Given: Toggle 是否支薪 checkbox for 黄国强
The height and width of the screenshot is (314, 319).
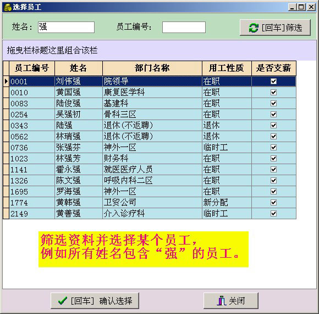Looking at the screenshot, I should (x=274, y=93).
